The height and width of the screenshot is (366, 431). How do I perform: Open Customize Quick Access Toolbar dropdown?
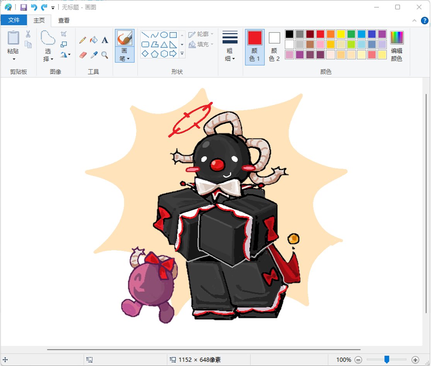(53, 8)
